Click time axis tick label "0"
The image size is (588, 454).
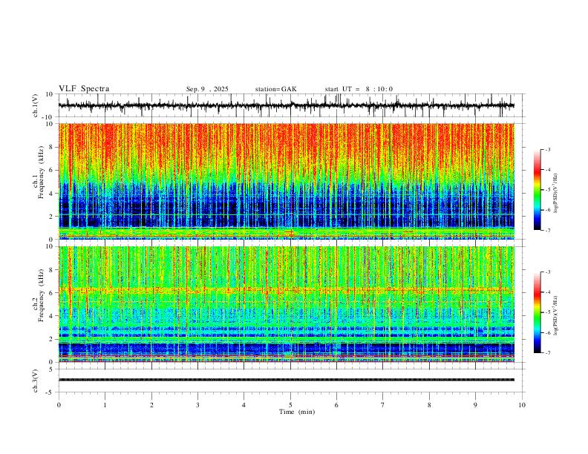tap(59, 405)
